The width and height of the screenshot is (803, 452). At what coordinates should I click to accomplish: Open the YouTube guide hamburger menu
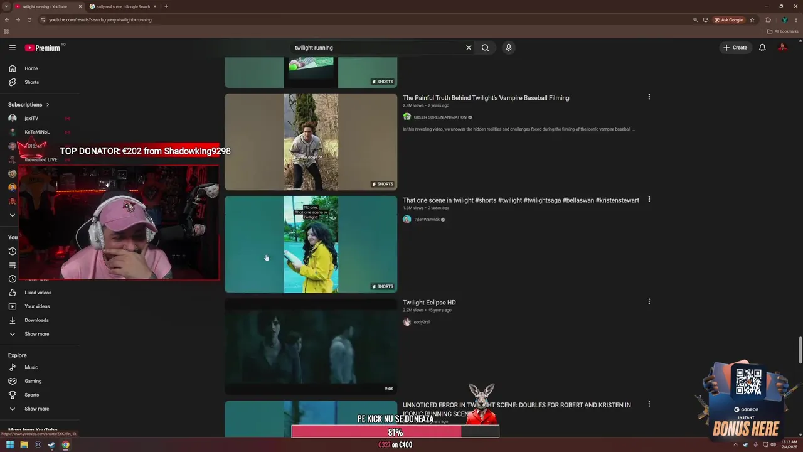coord(12,48)
